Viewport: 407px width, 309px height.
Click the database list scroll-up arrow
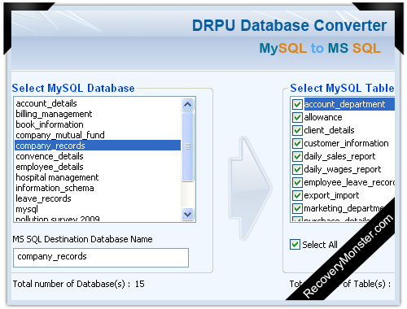[x=188, y=104]
